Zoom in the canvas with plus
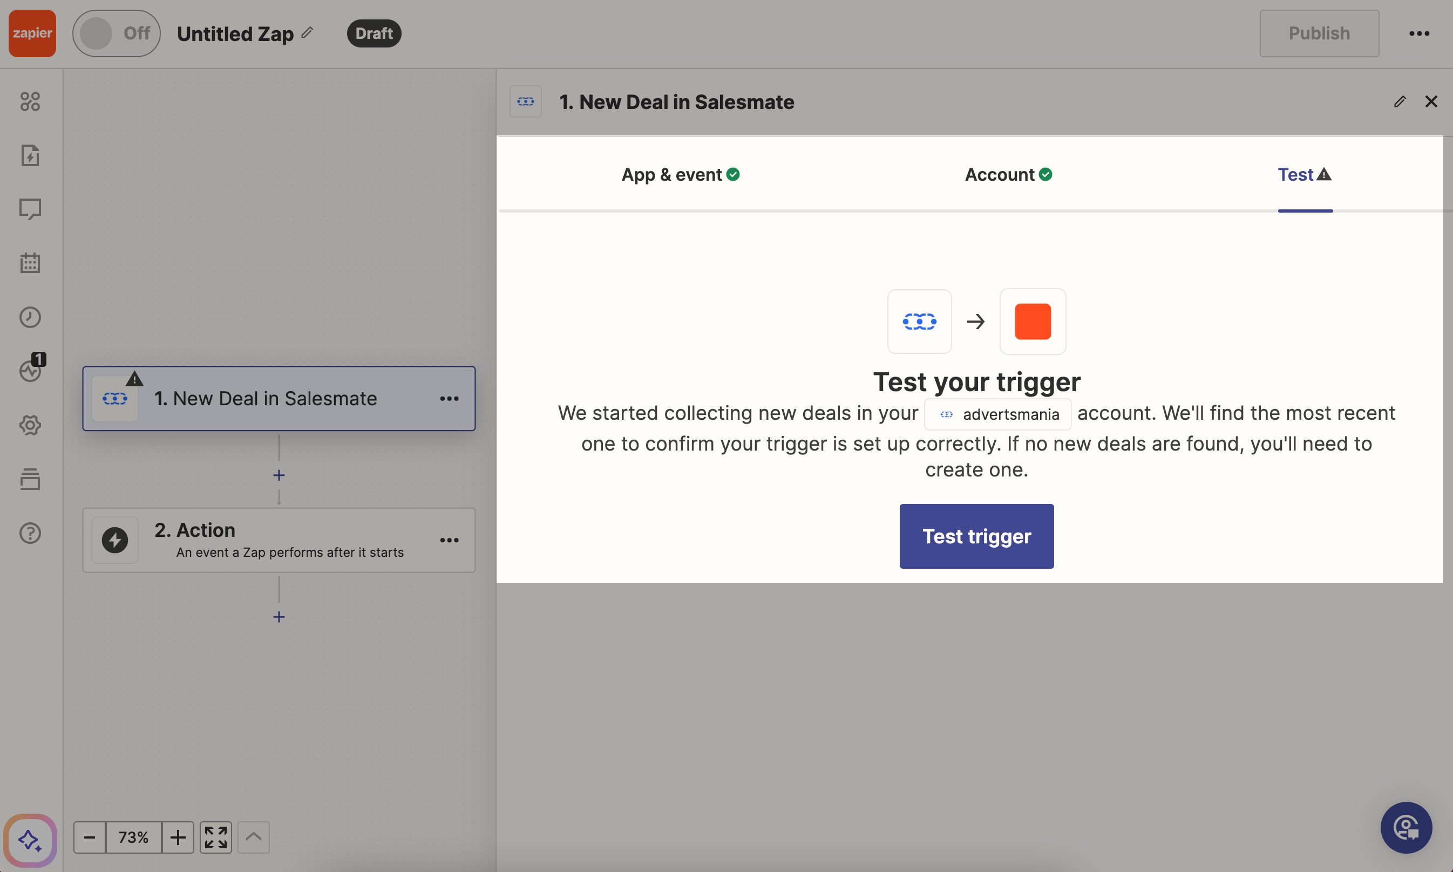Viewport: 1453px width, 872px height. [x=178, y=837]
